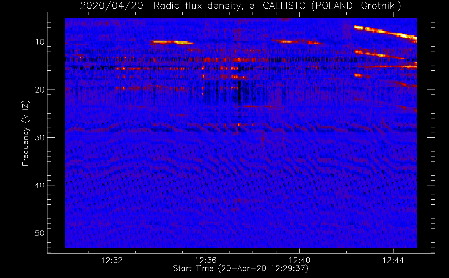Viewport: 449px width, 278px height.
Task: Click the plot title text 'Radio flux density, e-CALLISTO'
Action: (229, 6)
